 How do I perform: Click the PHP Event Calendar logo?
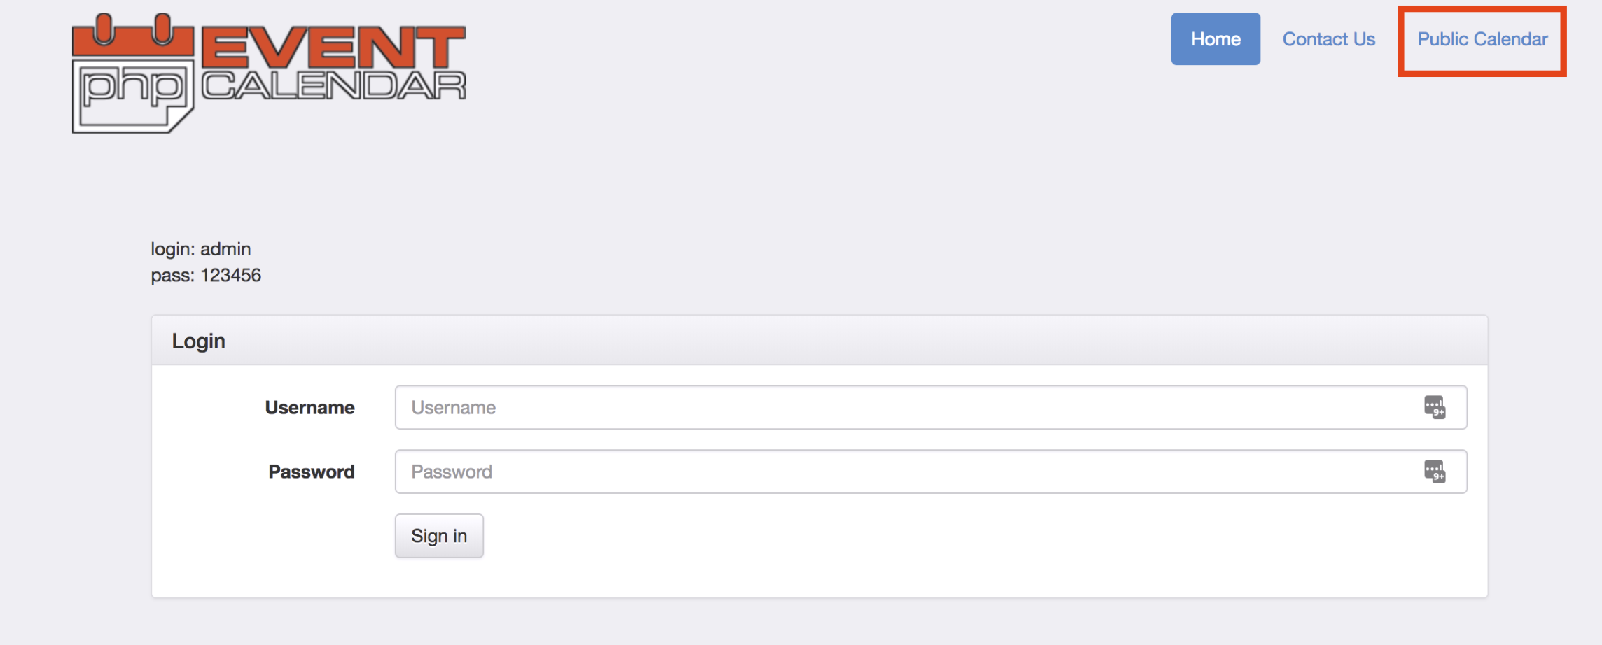[x=269, y=73]
